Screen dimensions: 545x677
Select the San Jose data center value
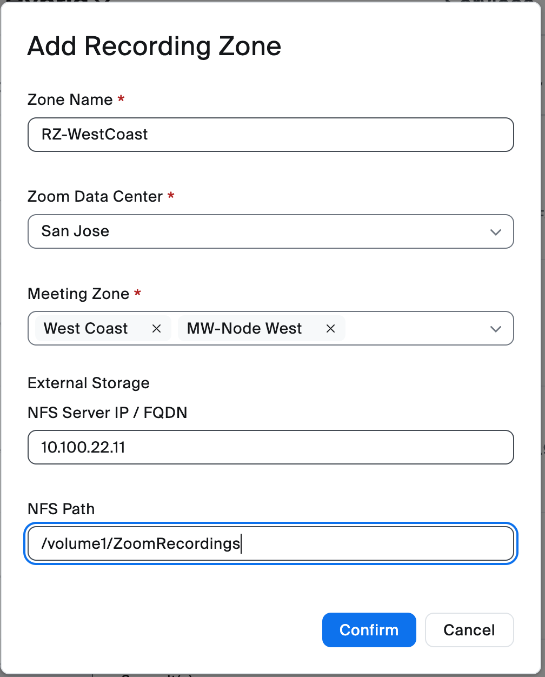[x=76, y=231]
